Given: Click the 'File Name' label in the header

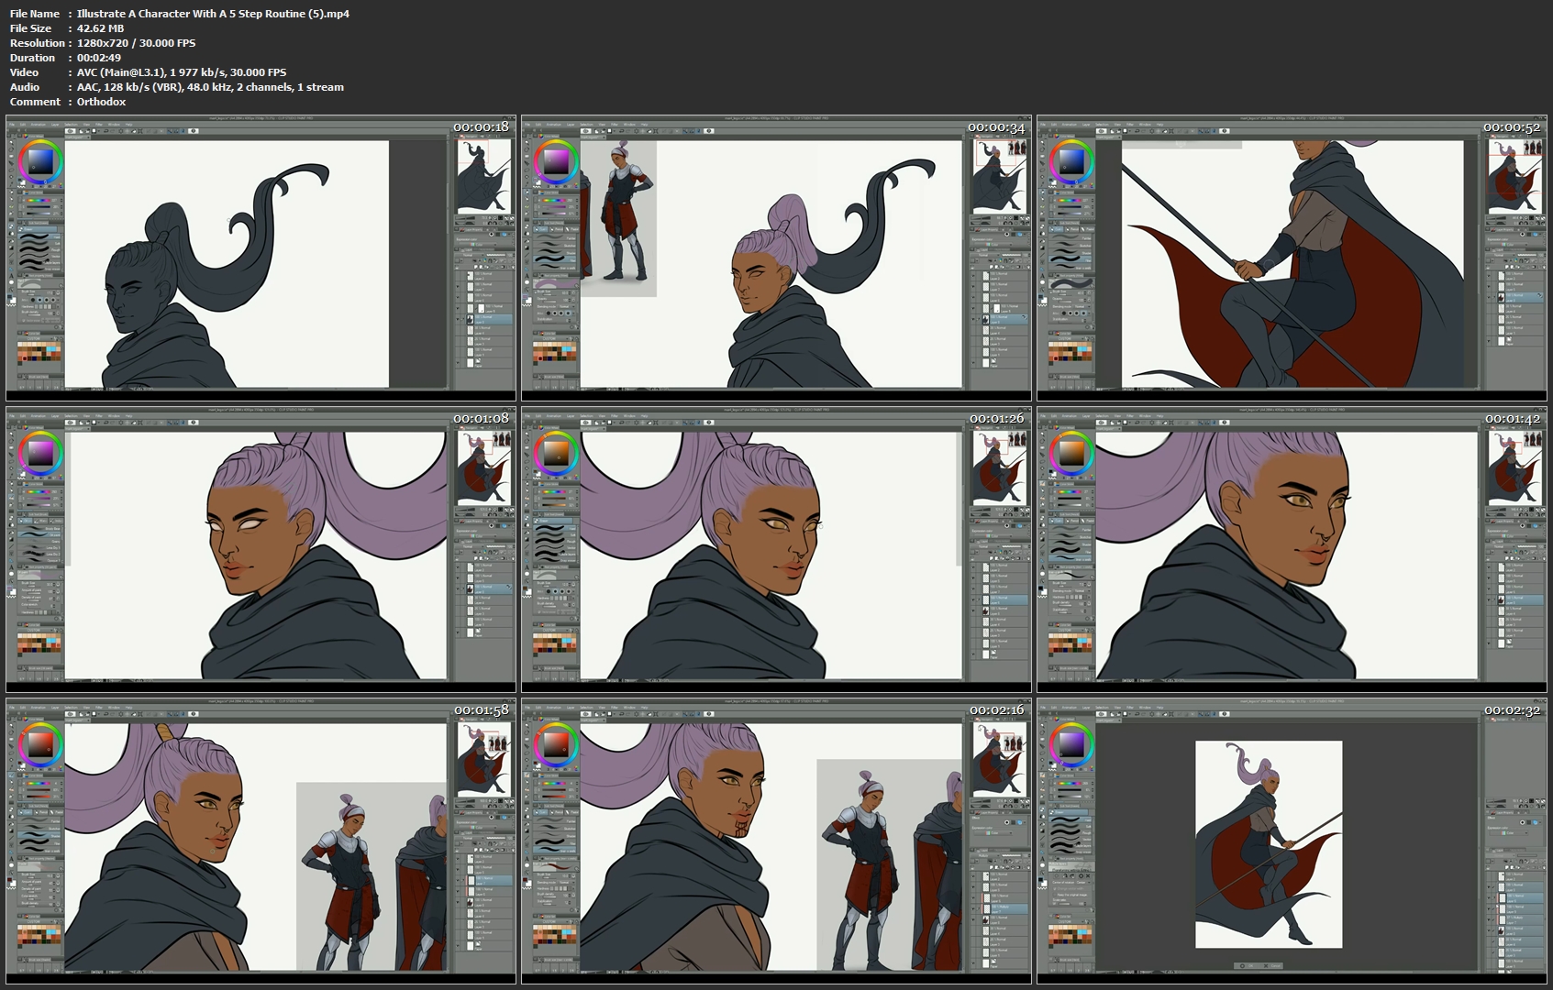Looking at the screenshot, I should 35,14.
